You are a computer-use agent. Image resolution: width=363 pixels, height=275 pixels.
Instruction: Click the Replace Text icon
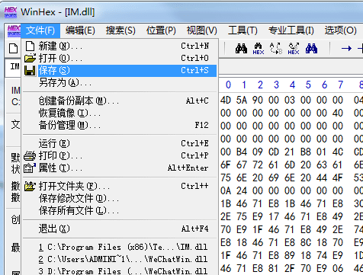[x=276, y=49]
